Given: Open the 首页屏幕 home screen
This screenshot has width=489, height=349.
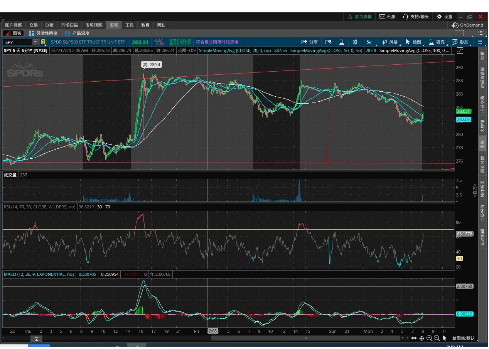Looking at the screenshot, I should pos(360,17).
